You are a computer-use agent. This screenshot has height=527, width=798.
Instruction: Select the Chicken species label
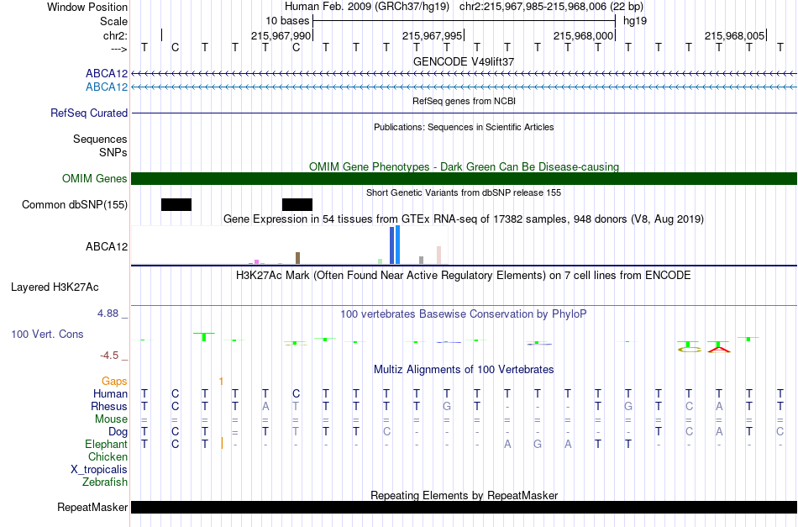coord(108,456)
